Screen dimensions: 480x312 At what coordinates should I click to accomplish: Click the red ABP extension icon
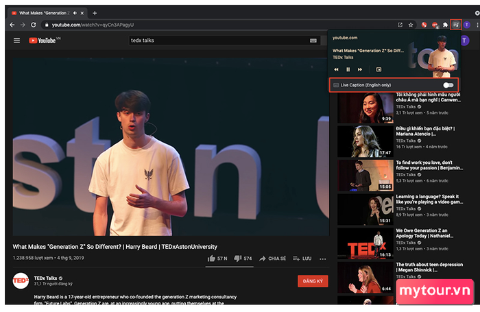pyautogui.click(x=435, y=25)
